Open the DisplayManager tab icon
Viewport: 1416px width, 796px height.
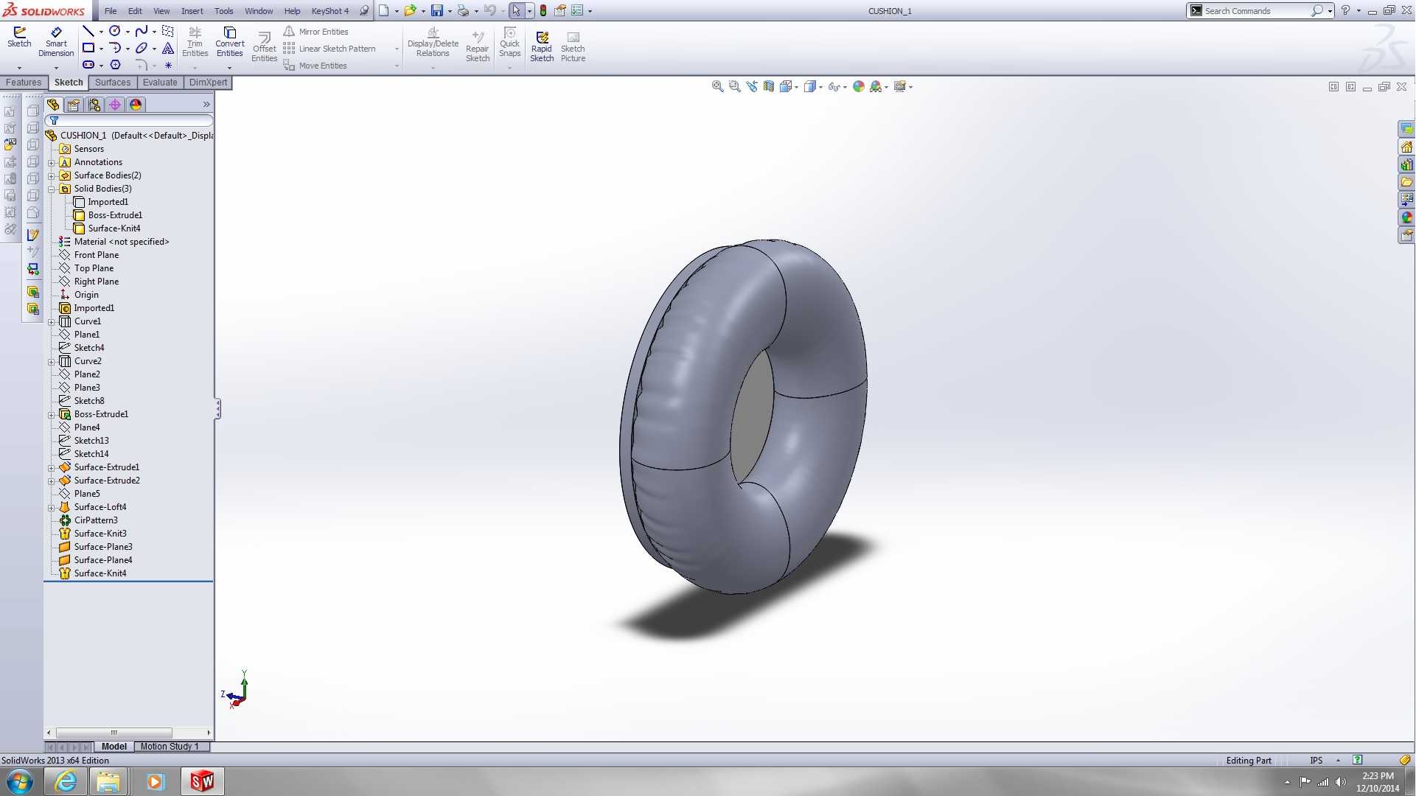coord(136,105)
